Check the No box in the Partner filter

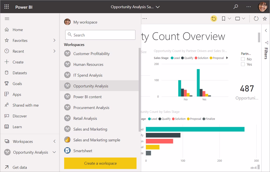tap(243, 59)
